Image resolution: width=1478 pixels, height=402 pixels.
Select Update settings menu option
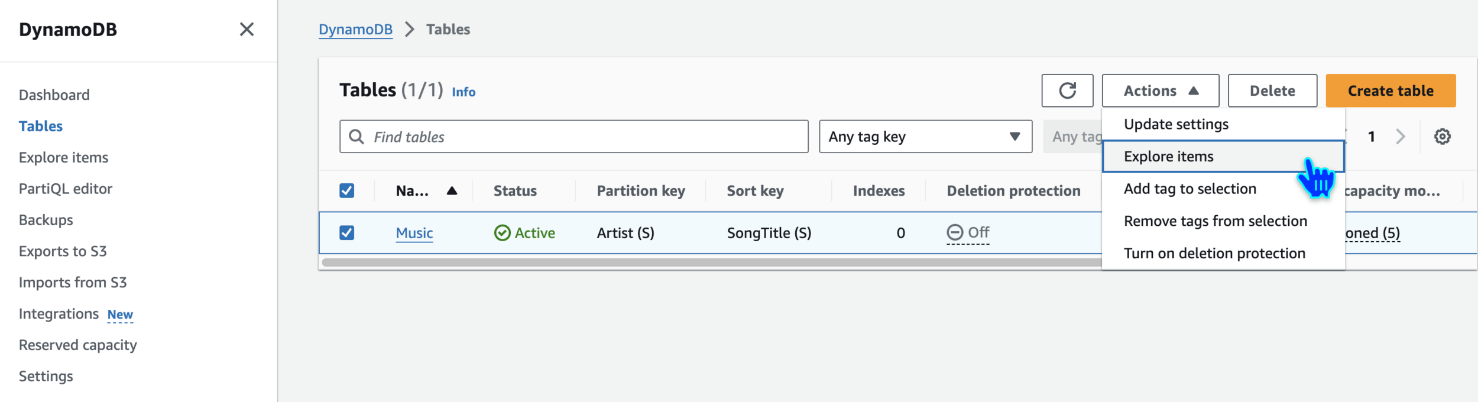tap(1176, 124)
